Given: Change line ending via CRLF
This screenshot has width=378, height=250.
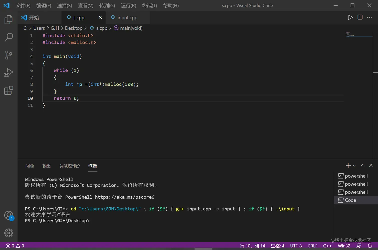Looking at the screenshot, I should 312,246.
